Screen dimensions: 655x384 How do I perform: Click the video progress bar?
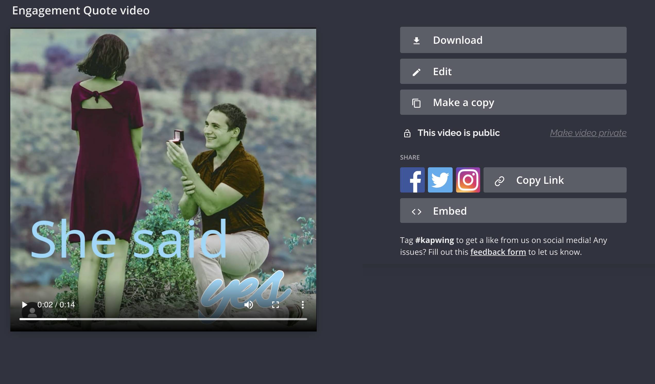tap(163, 319)
